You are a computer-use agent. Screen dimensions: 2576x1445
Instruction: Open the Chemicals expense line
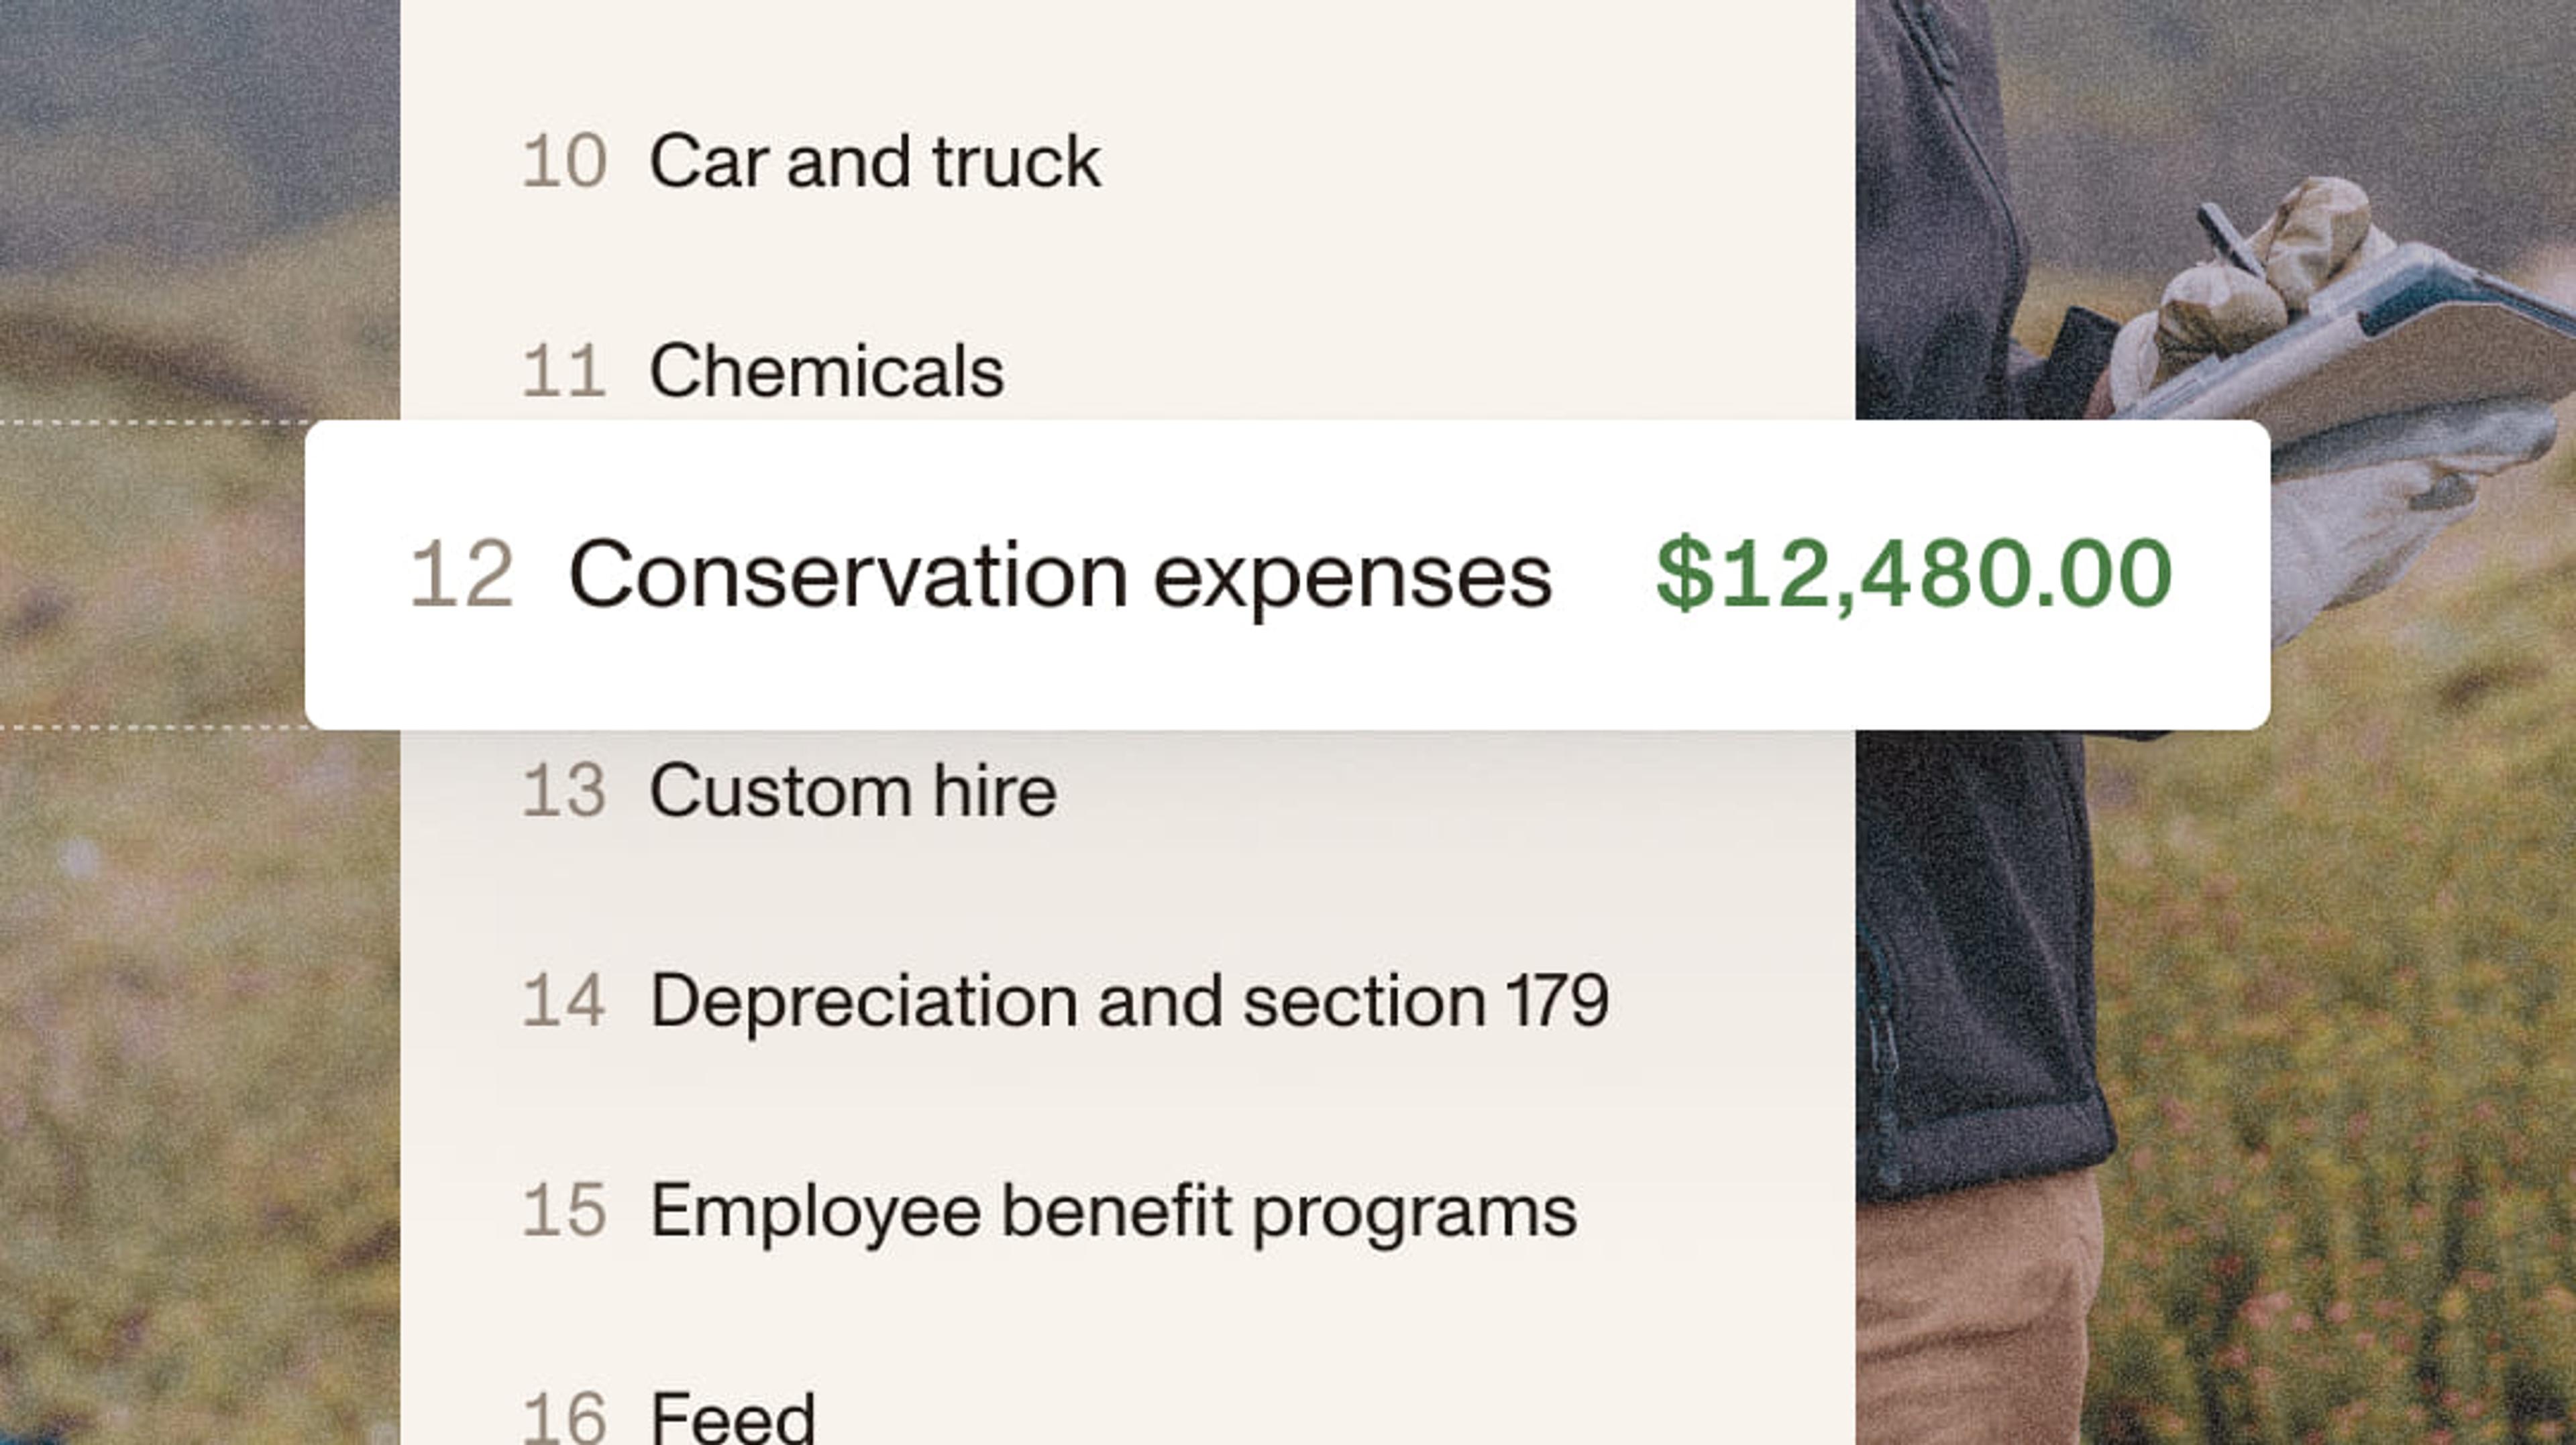point(826,371)
